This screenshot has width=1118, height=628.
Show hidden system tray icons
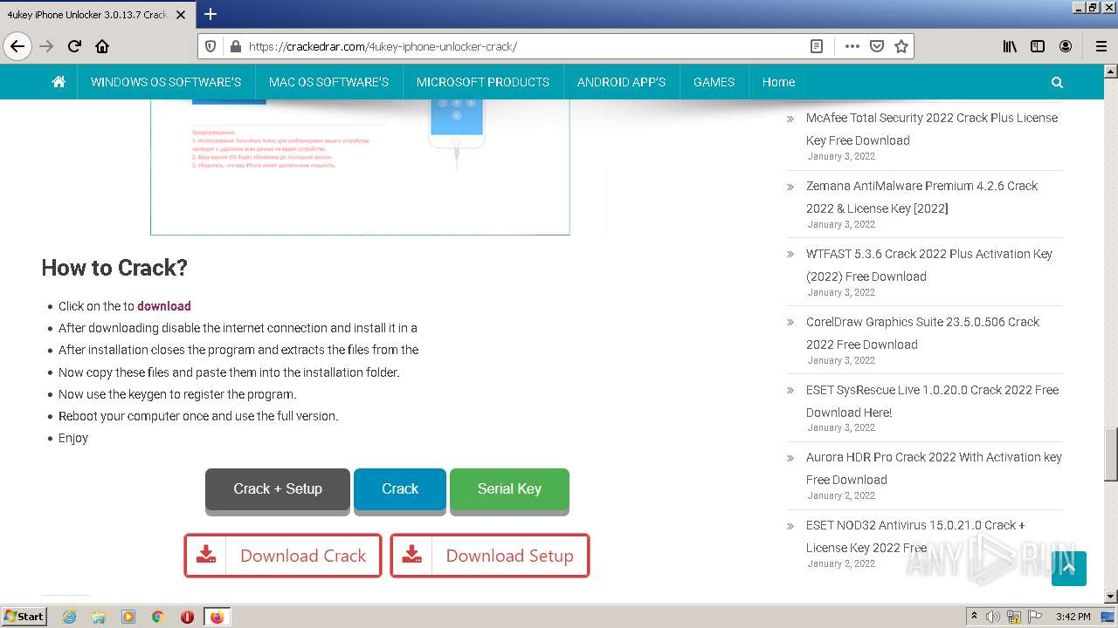[974, 617]
